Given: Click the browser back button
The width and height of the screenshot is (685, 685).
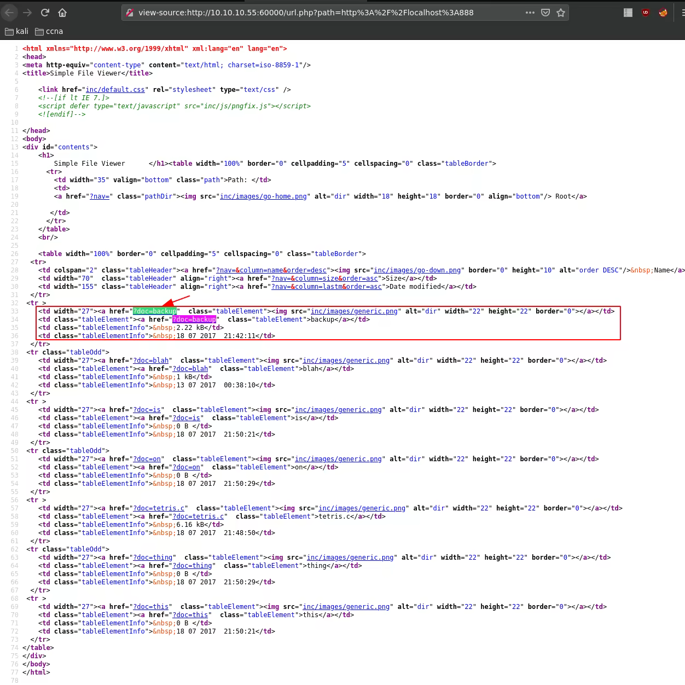Looking at the screenshot, I should click(10, 13).
